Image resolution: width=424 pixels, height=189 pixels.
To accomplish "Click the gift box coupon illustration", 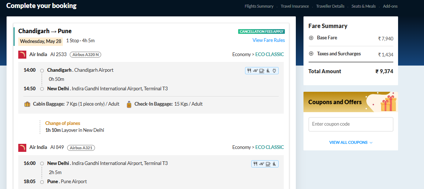I will pos(389,103).
